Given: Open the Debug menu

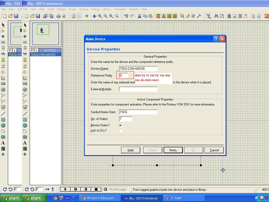Looking at the screenshot, I should (95, 9).
